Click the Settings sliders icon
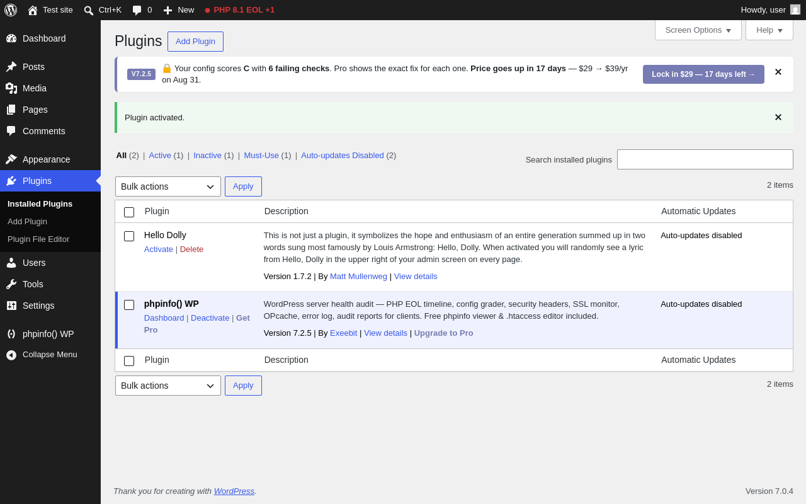The image size is (806, 504). tap(11, 306)
